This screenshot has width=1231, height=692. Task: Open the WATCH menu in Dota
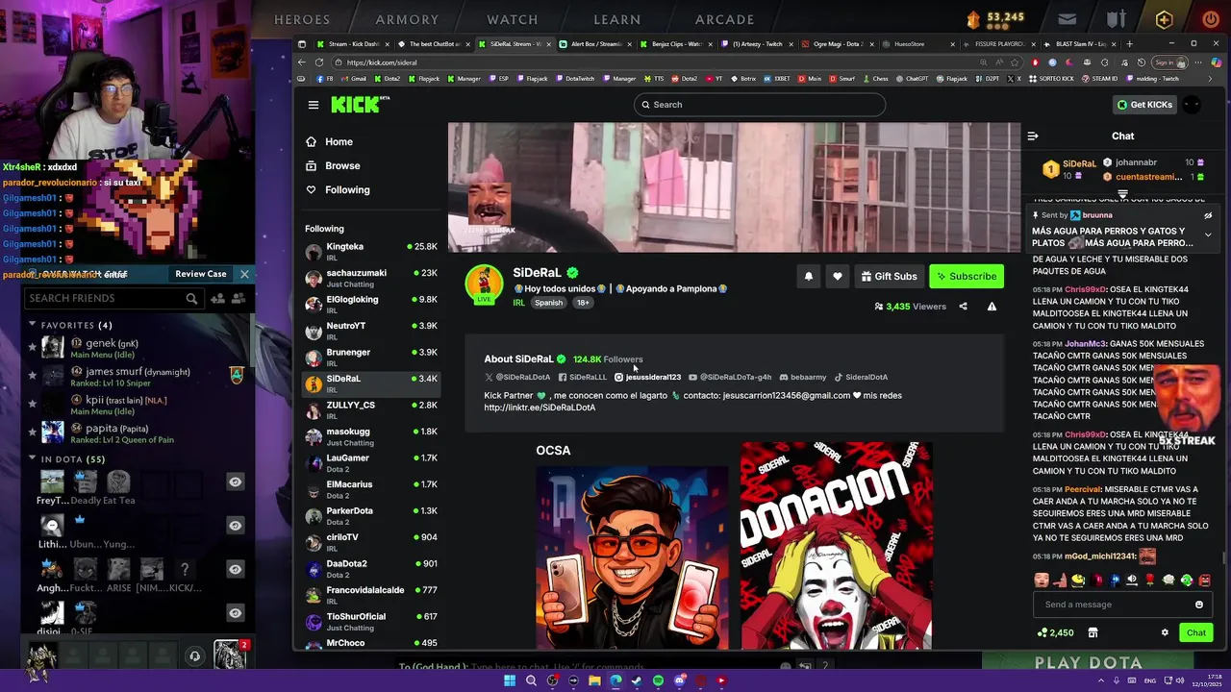point(513,19)
